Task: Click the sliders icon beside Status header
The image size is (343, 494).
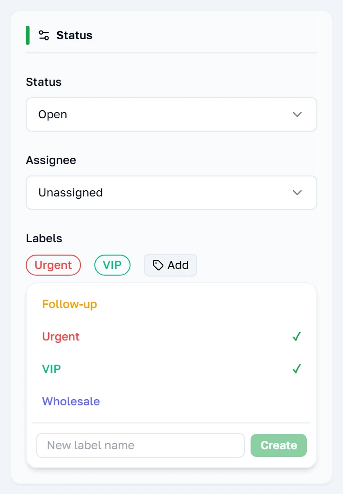Action: (44, 35)
